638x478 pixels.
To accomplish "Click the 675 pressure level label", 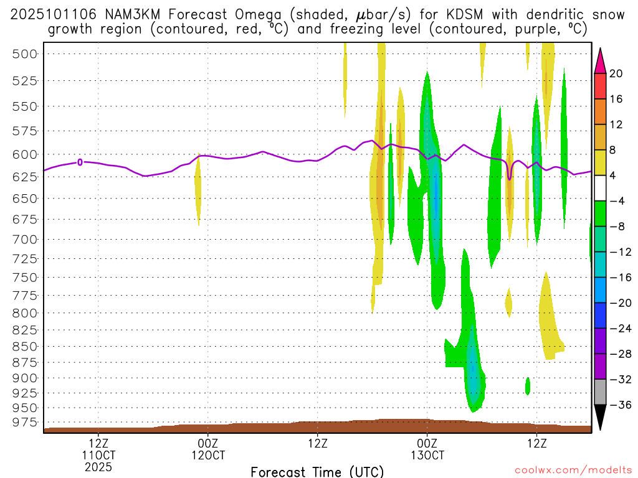I will (25, 220).
